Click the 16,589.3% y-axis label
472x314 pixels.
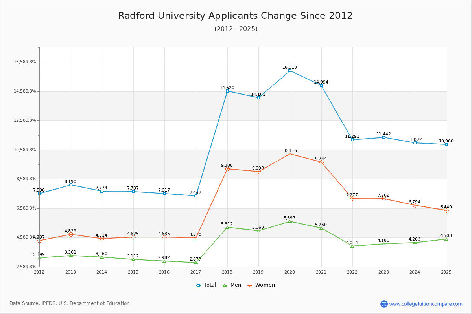tap(25, 62)
